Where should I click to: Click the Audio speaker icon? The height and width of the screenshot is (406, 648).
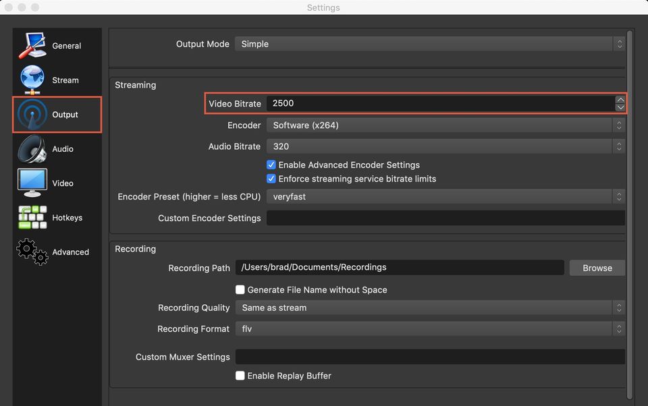(x=32, y=148)
